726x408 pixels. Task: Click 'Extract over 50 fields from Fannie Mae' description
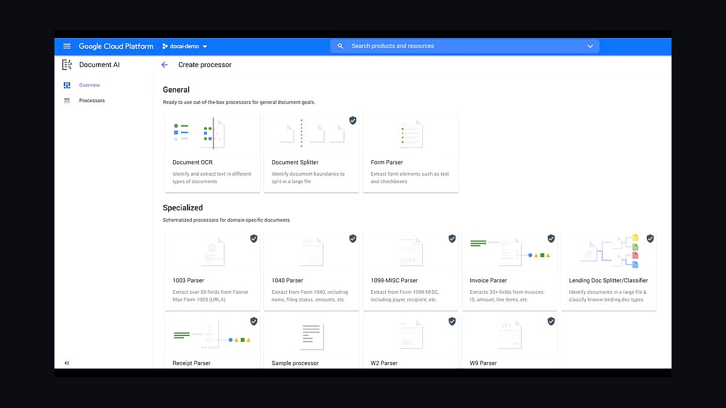pos(211,296)
